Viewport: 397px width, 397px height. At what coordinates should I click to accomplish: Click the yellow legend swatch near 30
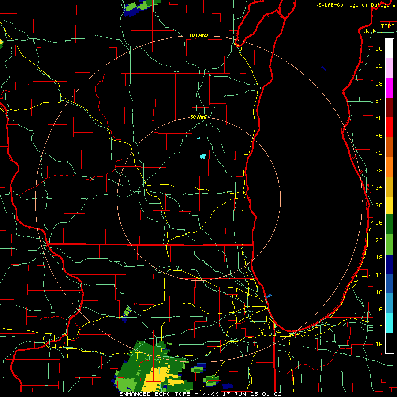[x=390, y=206]
